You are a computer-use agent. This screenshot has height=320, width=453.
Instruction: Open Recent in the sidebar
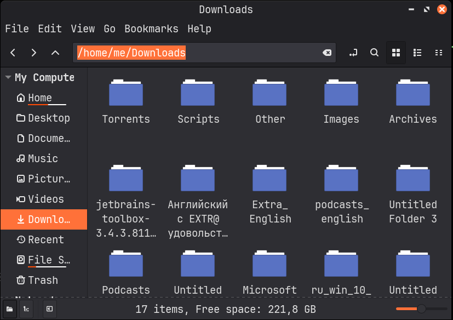click(44, 239)
